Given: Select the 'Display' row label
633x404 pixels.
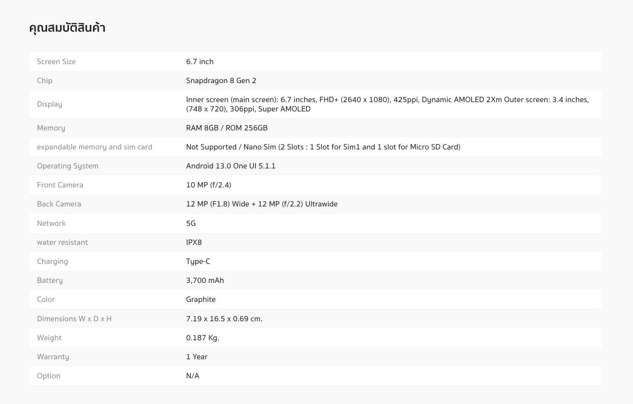Looking at the screenshot, I should point(50,104).
